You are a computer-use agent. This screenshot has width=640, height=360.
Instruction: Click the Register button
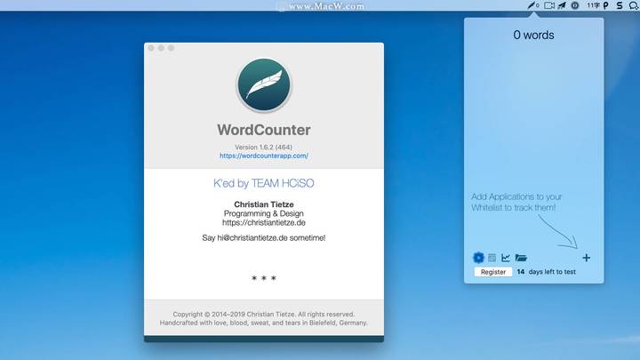click(x=493, y=272)
